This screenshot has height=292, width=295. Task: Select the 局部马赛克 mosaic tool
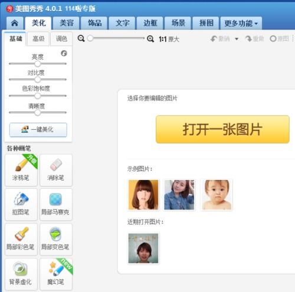coord(56,205)
